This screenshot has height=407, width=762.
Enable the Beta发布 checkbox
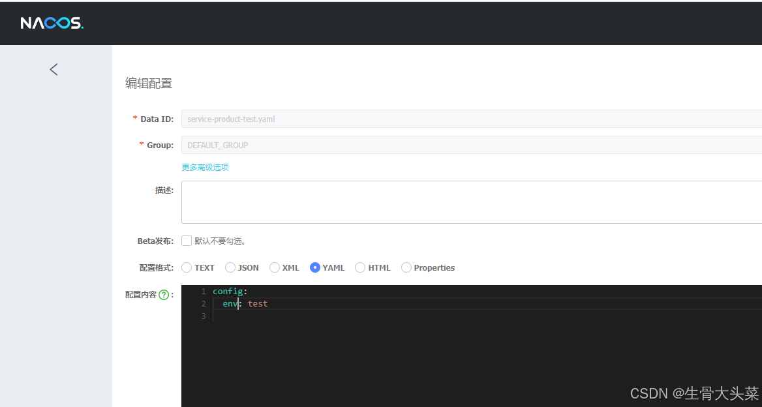coord(187,240)
